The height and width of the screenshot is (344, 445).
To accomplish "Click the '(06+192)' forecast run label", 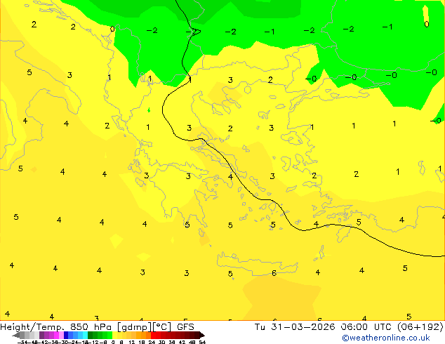I will point(420,326).
